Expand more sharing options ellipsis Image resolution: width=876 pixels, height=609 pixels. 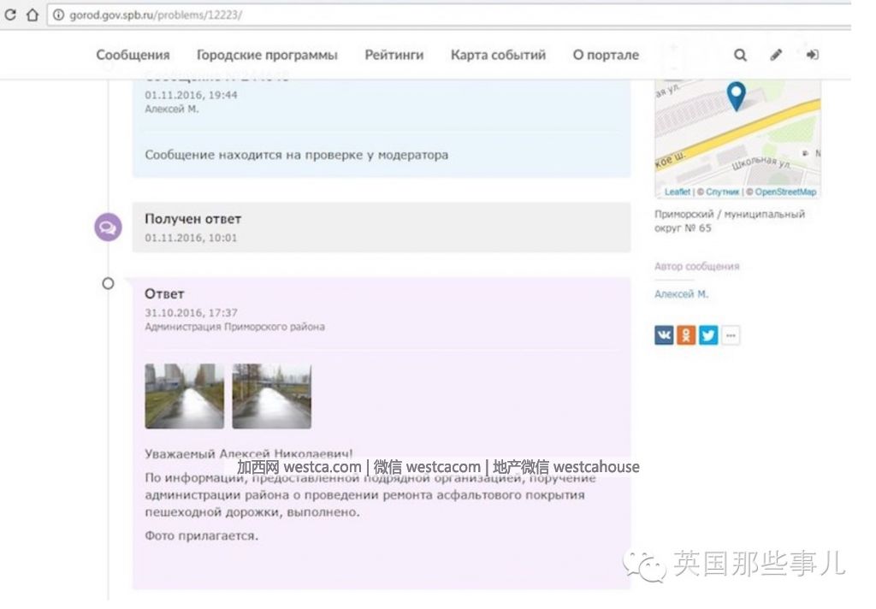pyautogui.click(x=730, y=335)
